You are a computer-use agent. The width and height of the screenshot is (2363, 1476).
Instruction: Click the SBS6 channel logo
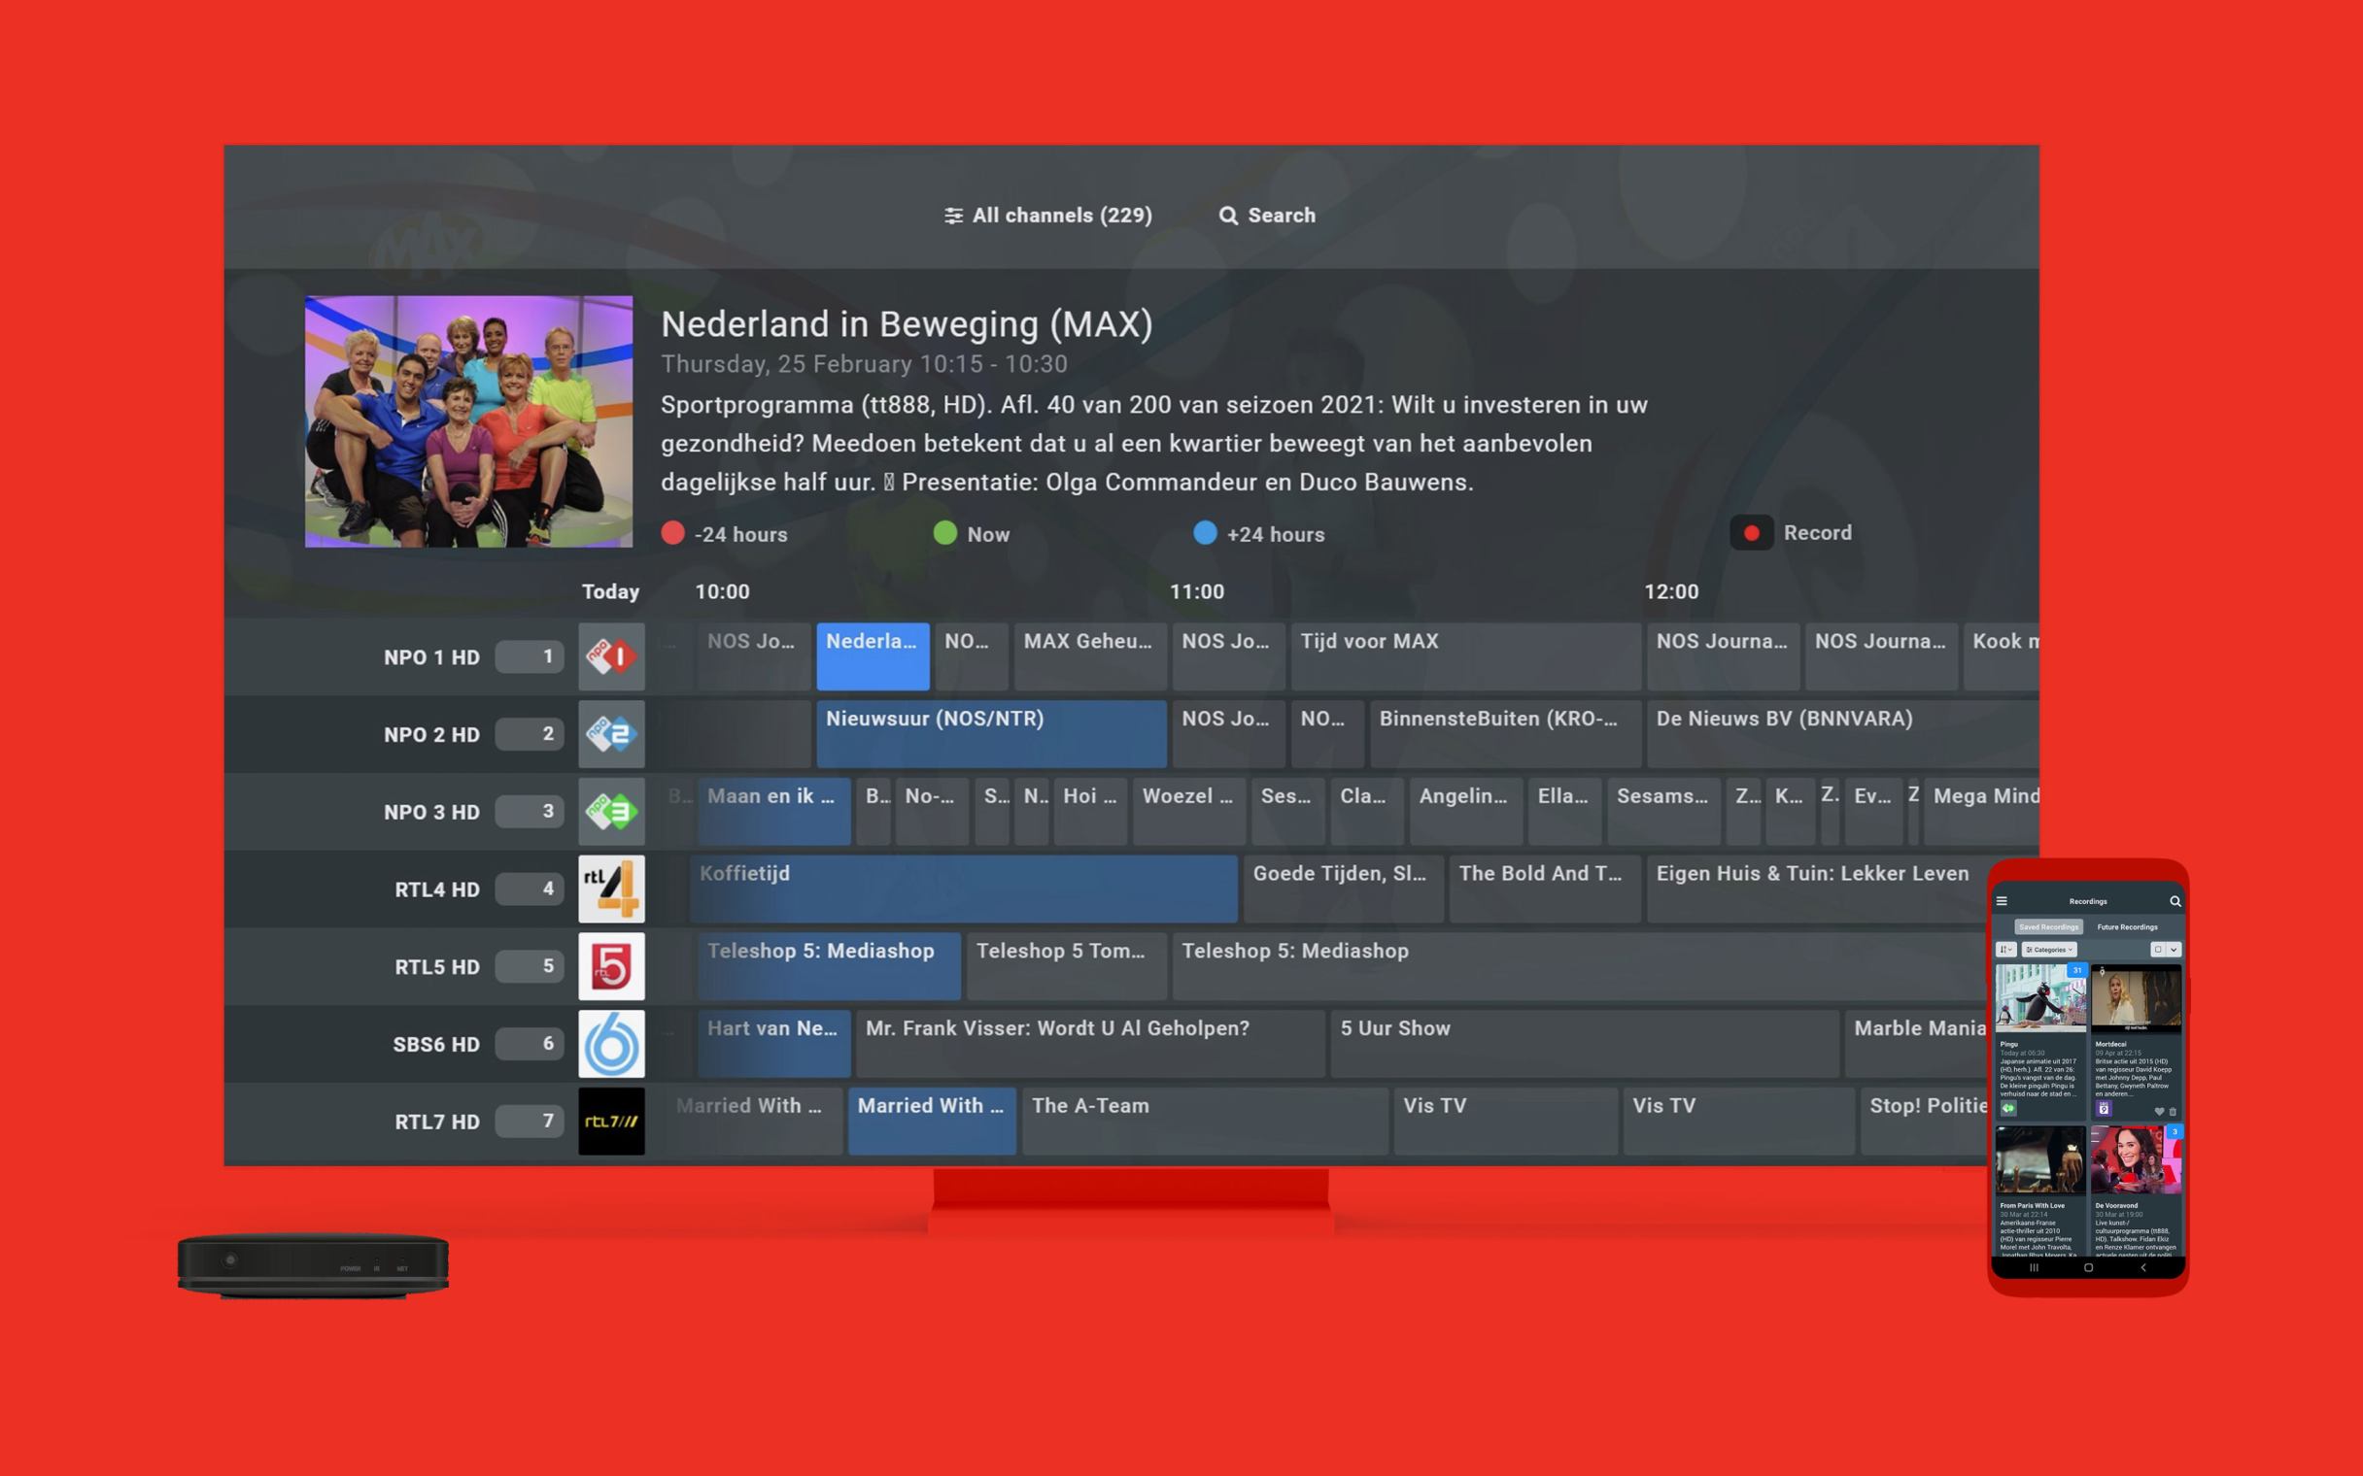(611, 1044)
